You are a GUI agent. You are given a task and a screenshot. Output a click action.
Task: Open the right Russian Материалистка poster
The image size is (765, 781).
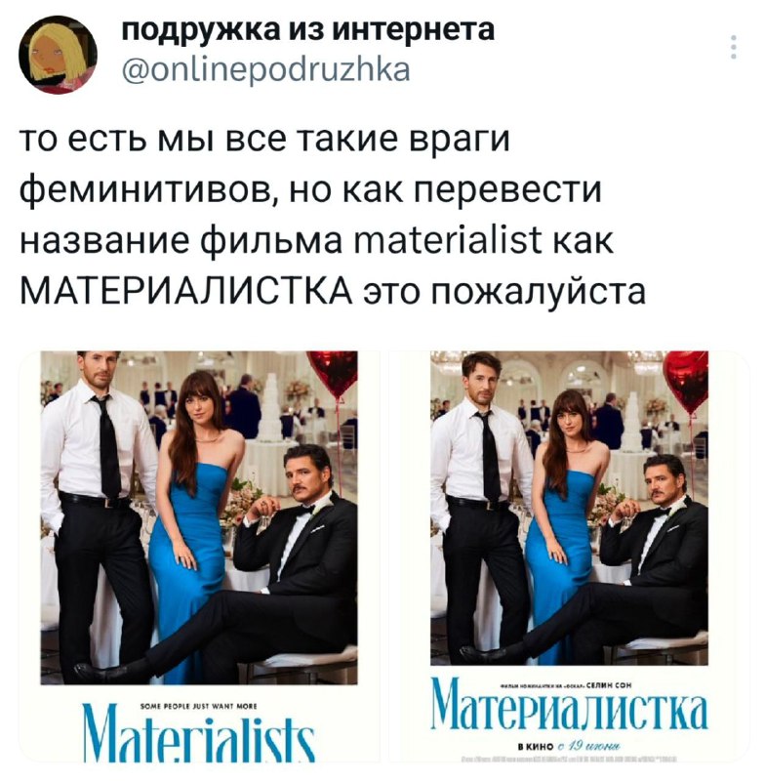click(x=569, y=555)
